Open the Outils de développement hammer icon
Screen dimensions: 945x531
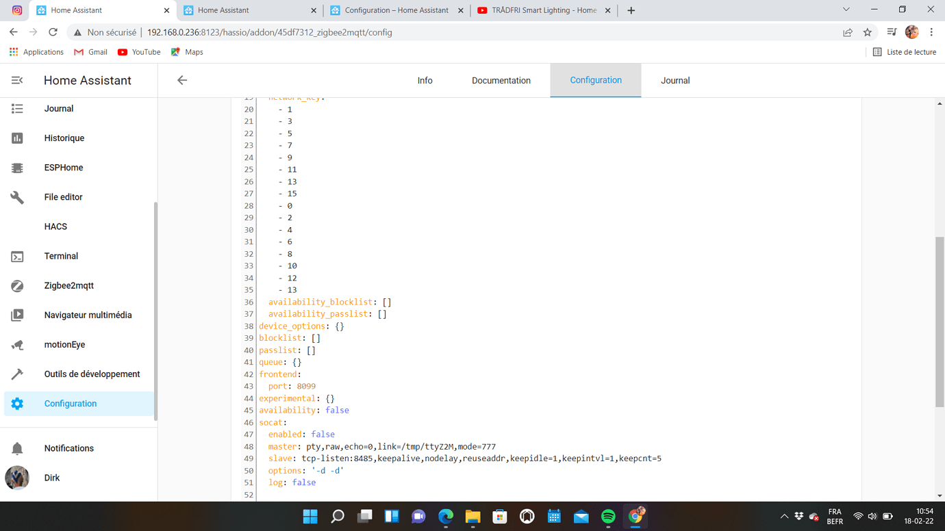17,374
